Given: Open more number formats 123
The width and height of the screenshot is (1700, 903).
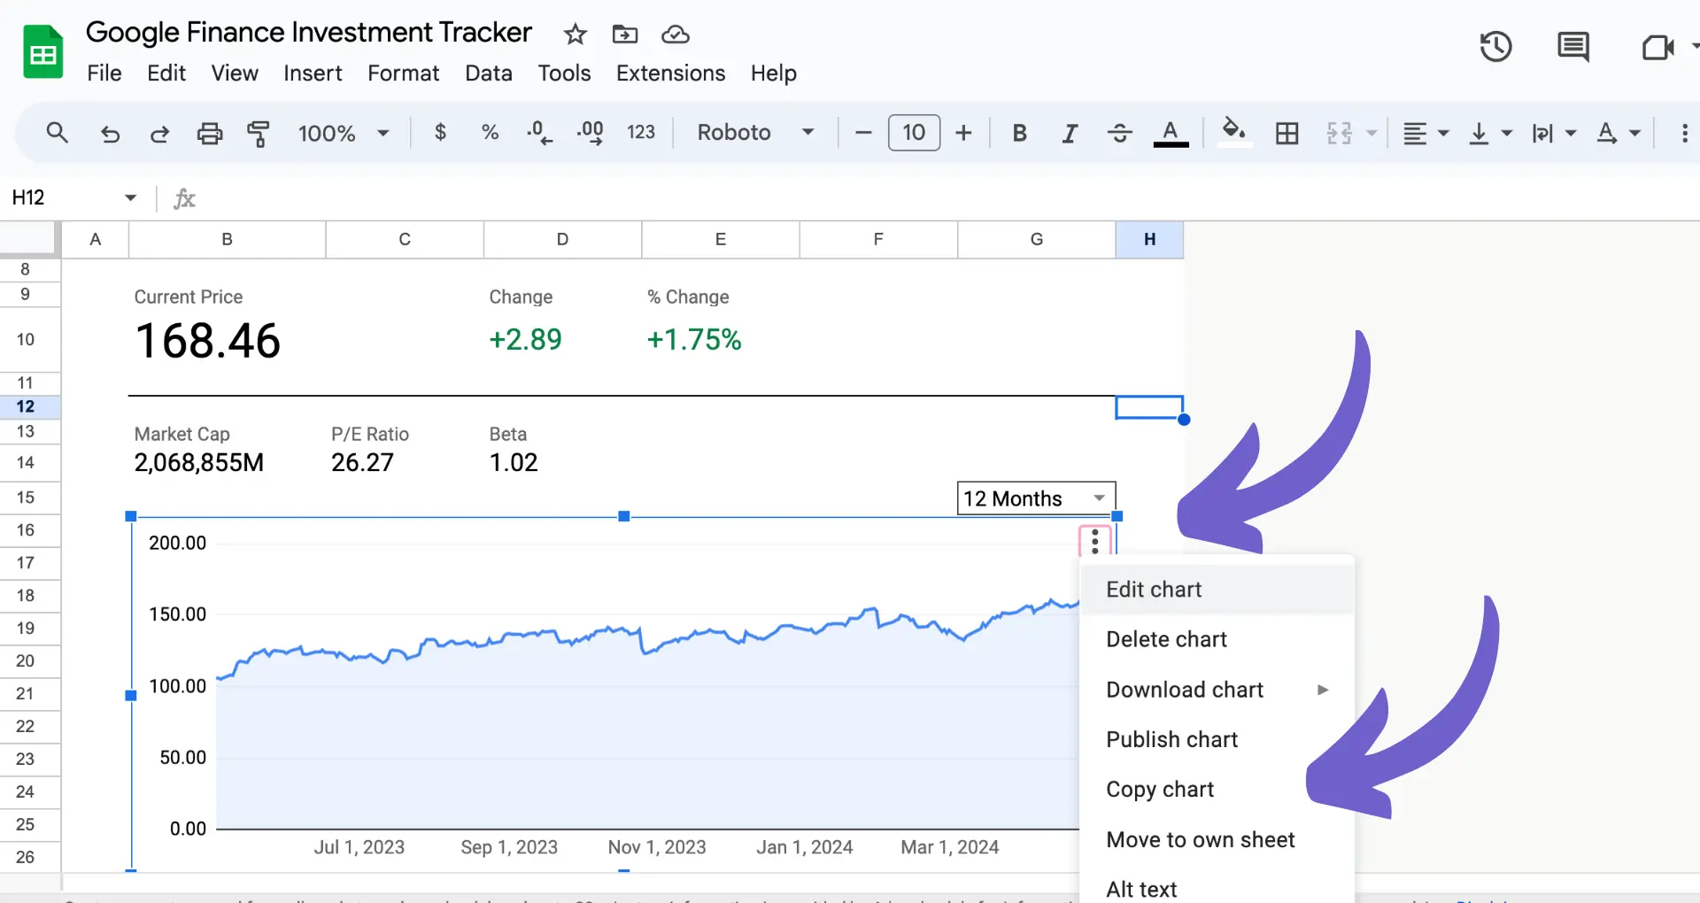Looking at the screenshot, I should point(641,133).
